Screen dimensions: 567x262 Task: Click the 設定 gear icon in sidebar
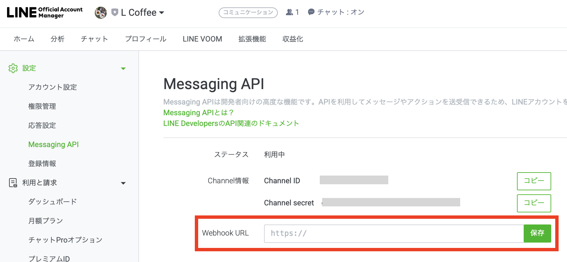click(x=13, y=68)
